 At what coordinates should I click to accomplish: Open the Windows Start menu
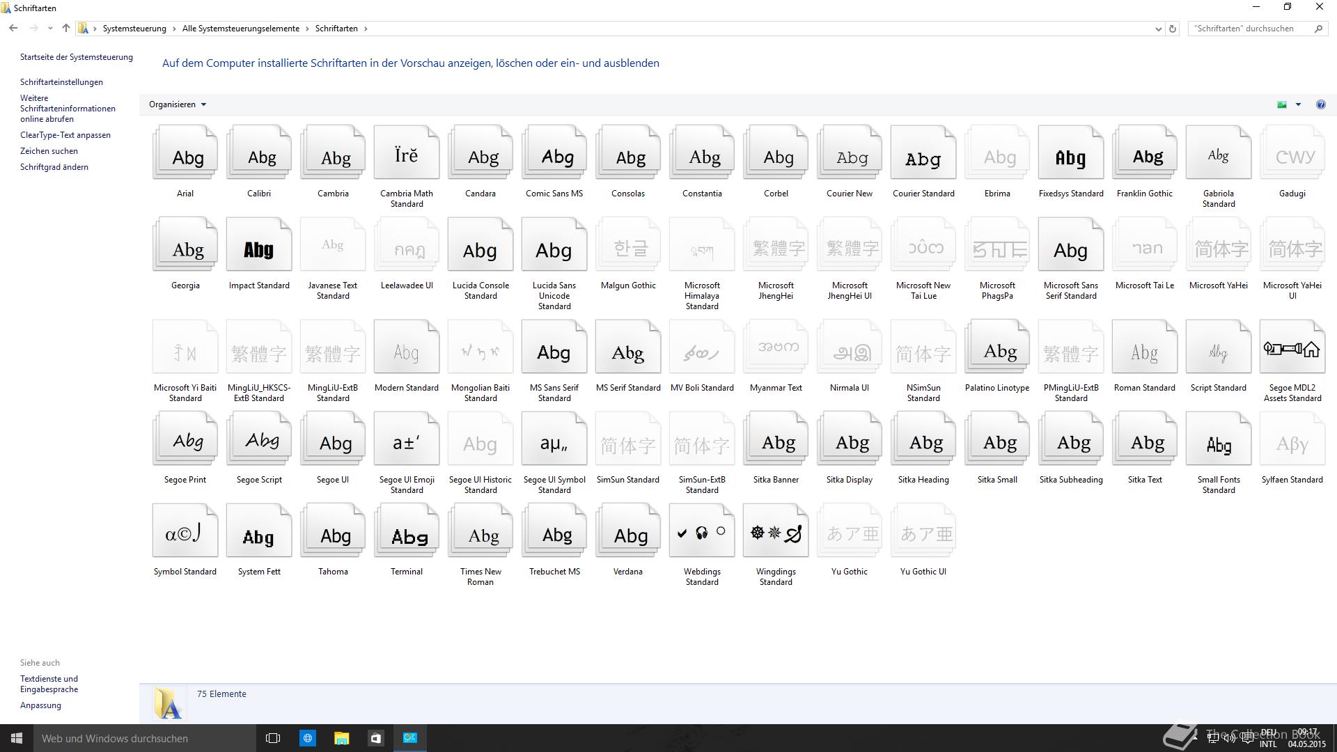pyautogui.click(x=17, y=738)
